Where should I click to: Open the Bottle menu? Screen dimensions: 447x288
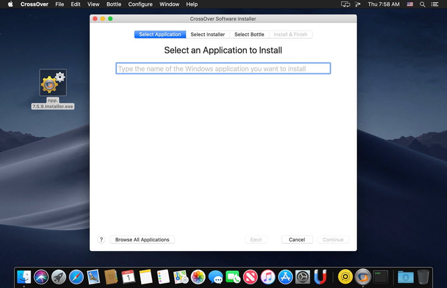[x=114, y=4]
